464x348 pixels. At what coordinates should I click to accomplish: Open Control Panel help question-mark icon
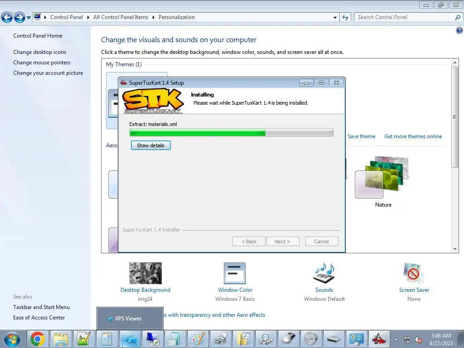(x=459, y=30)
